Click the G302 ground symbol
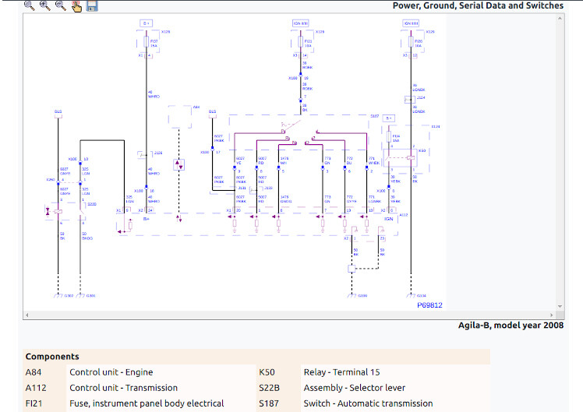 (x=58, y=296)
